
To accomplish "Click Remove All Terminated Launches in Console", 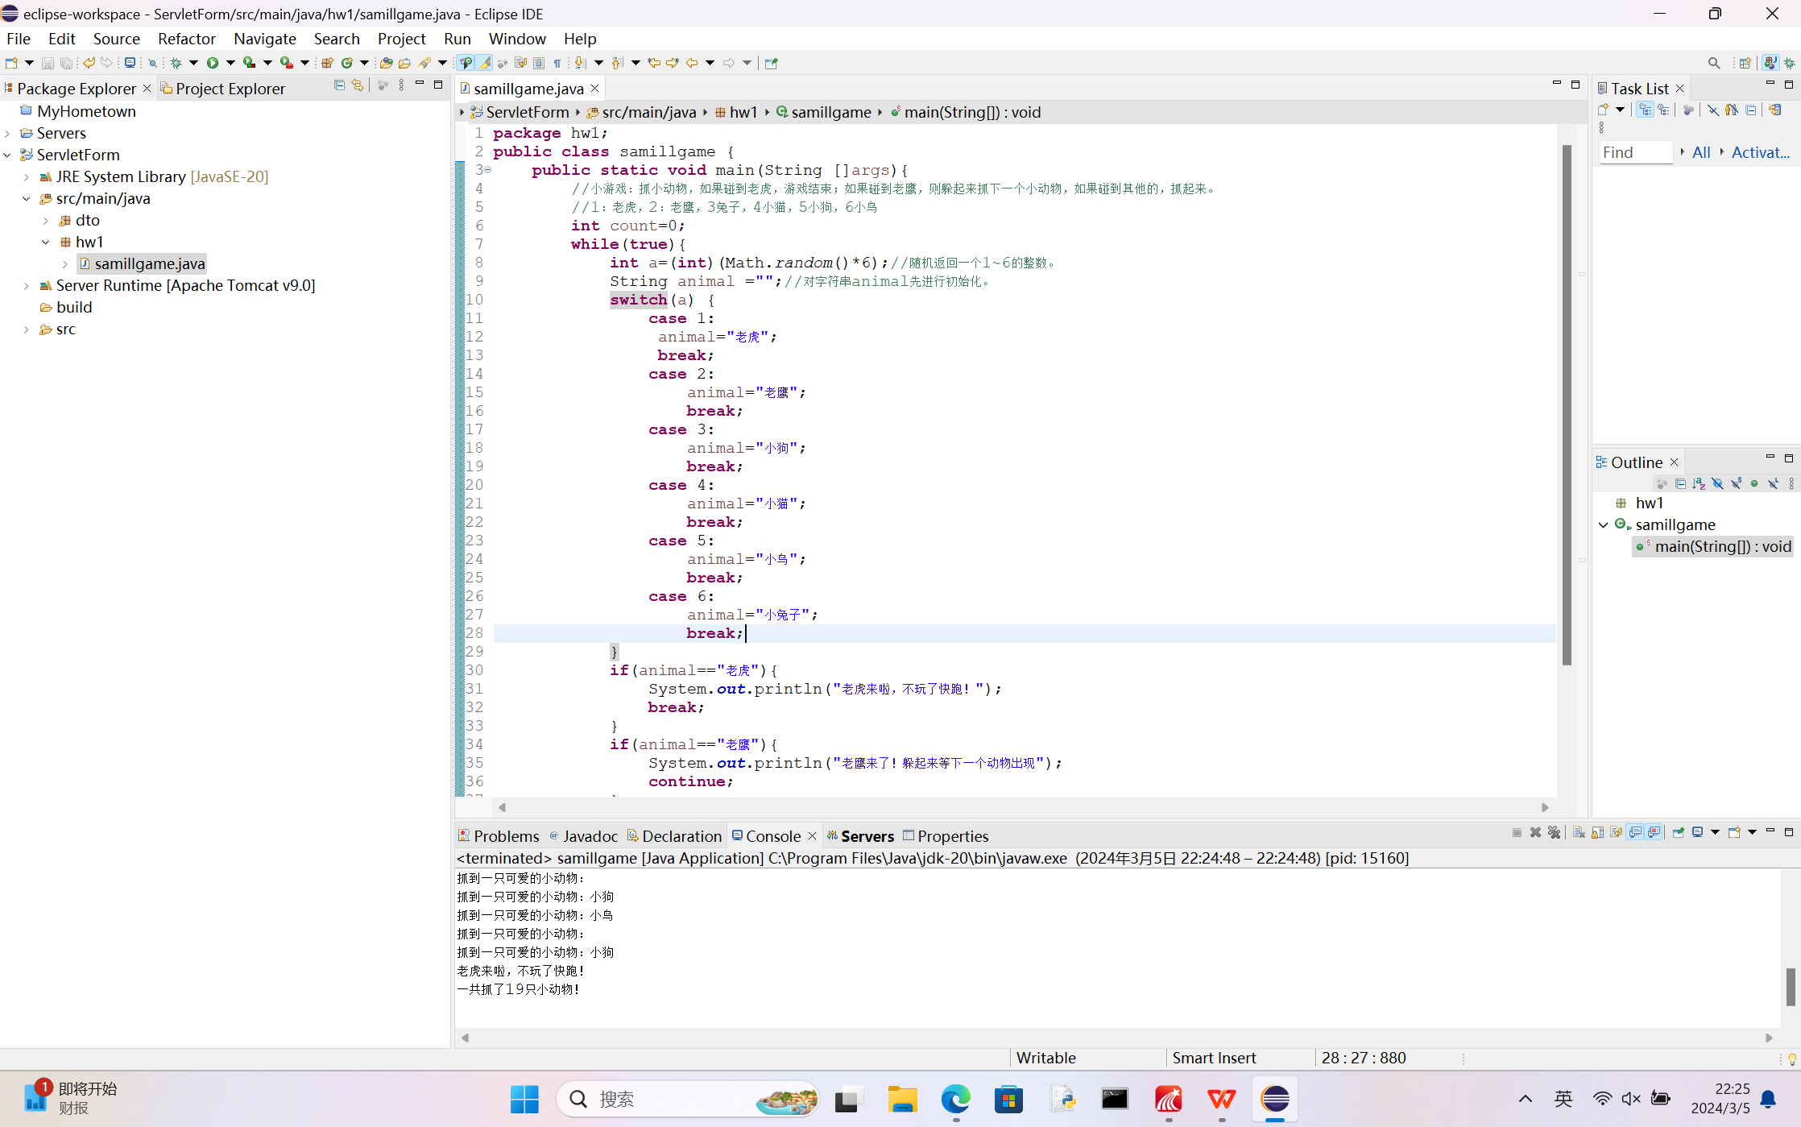I will pos(1555,833).
